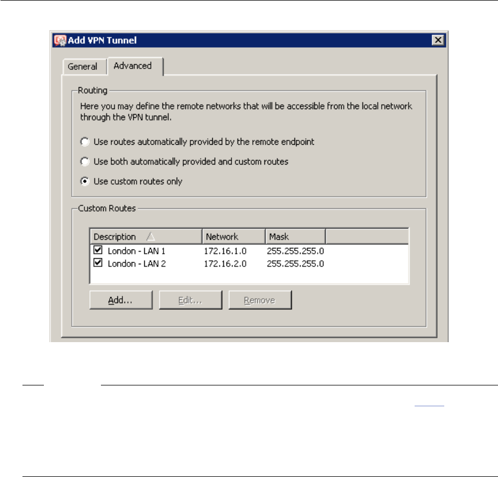Open the Add... custom route dialog
Screen dimensions: 498x477
pyautogui.click(x=121, y=300)
